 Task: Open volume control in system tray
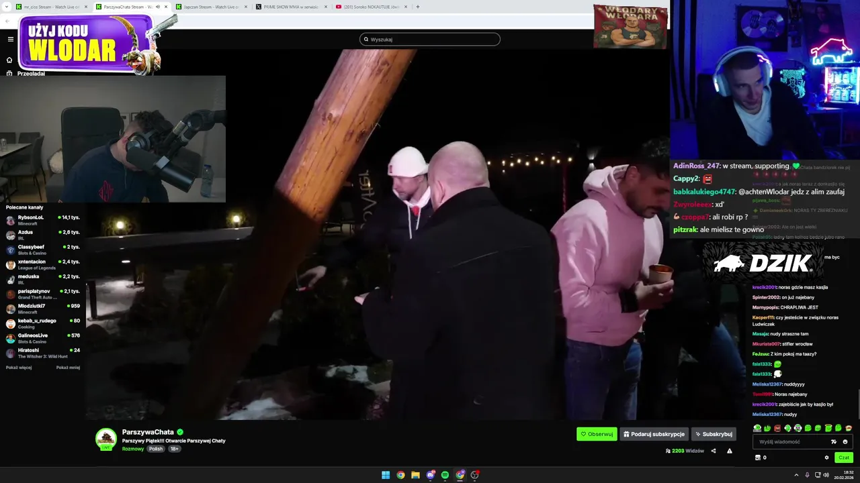coord(826,475)
